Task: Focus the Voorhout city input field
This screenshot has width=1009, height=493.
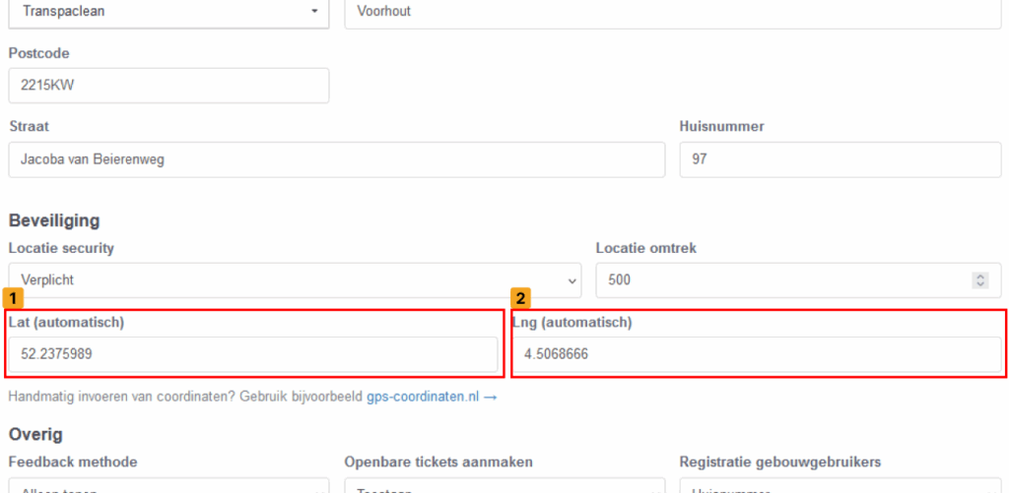Action: [671, 12]
